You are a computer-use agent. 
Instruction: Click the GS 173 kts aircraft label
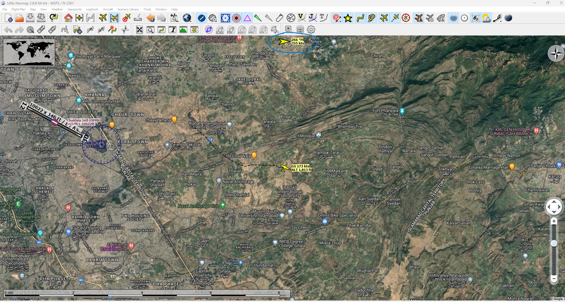(x=301, y=168)
